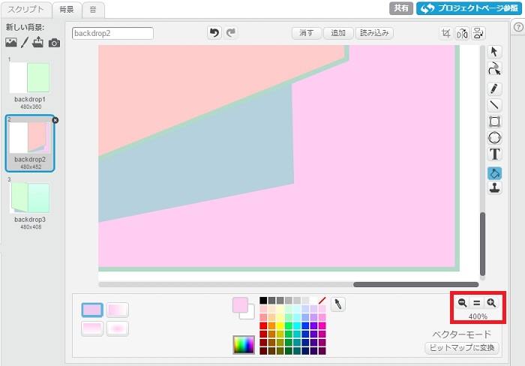Click the 読み込み button

[374, 33]
